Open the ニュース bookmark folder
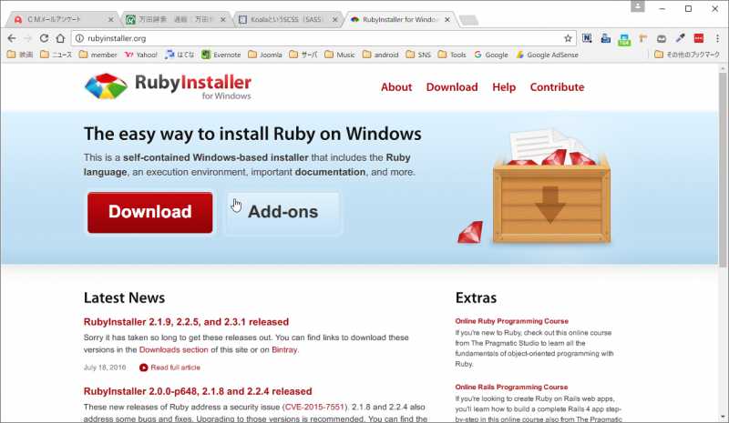 (56, 55)
